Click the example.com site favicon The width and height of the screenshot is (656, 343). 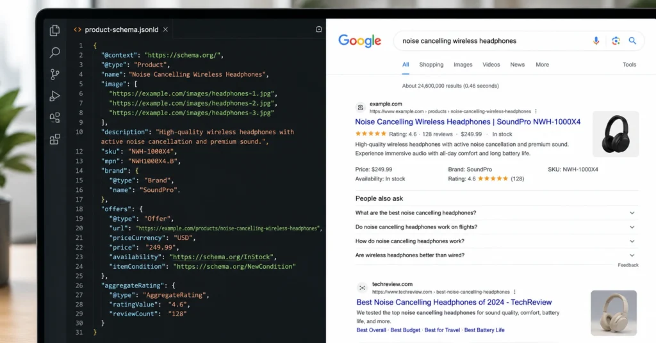360,108
